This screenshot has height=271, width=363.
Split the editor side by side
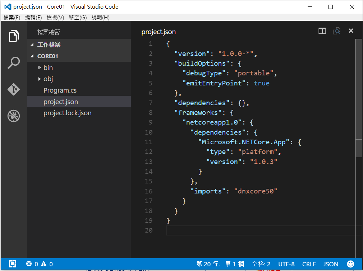pos(322,31)
